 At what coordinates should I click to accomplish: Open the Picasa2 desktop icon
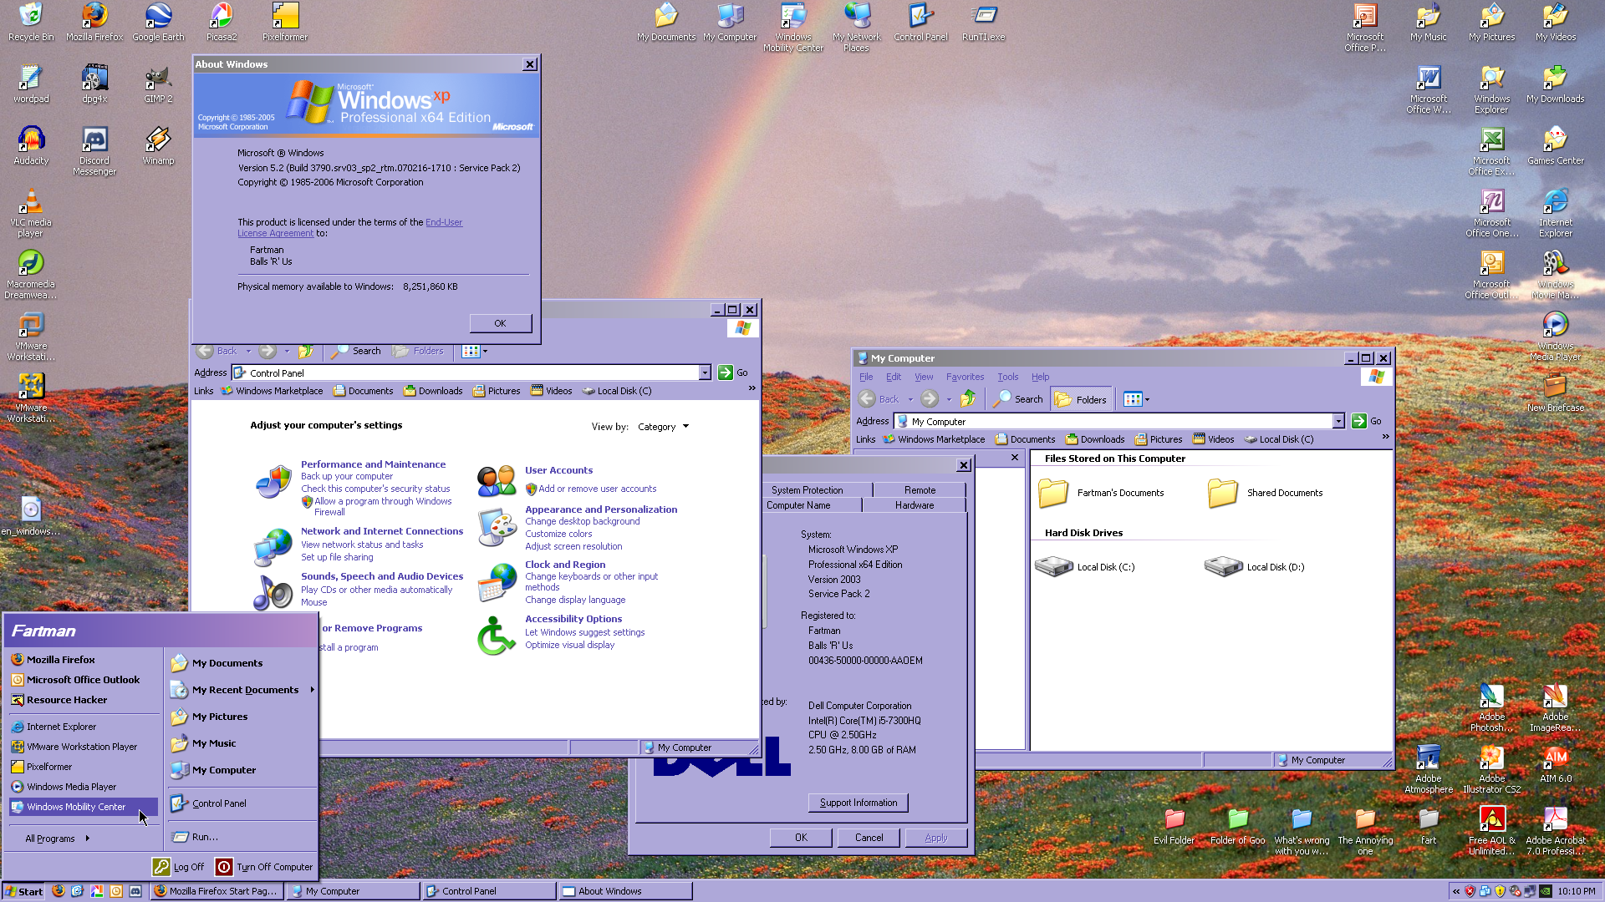tap(222, 22)
